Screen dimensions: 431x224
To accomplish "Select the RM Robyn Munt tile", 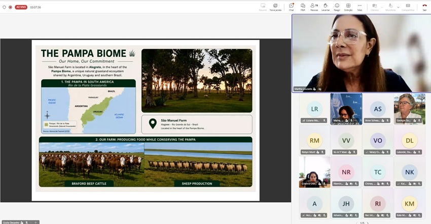I will point(314,141).
